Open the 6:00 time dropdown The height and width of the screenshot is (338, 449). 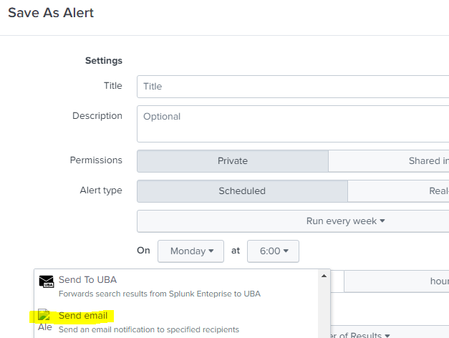pyautogui.click(x=273, y=251)
